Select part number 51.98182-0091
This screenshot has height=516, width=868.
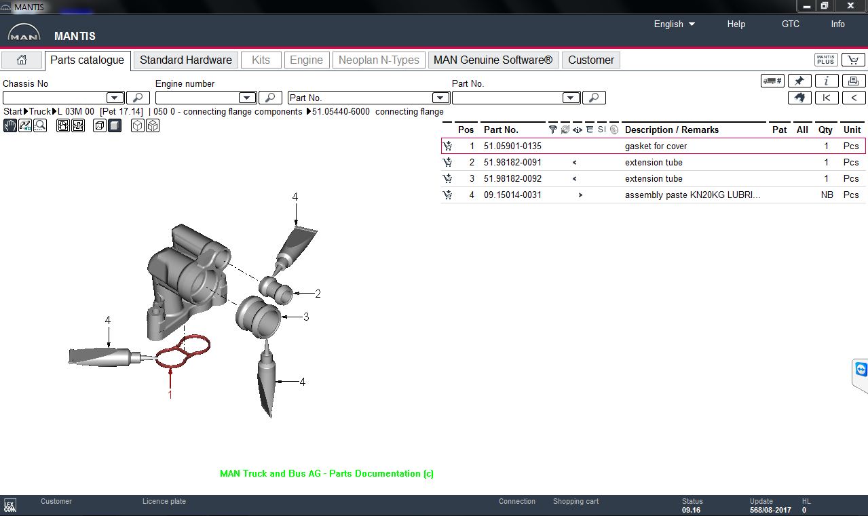point(512,162)
